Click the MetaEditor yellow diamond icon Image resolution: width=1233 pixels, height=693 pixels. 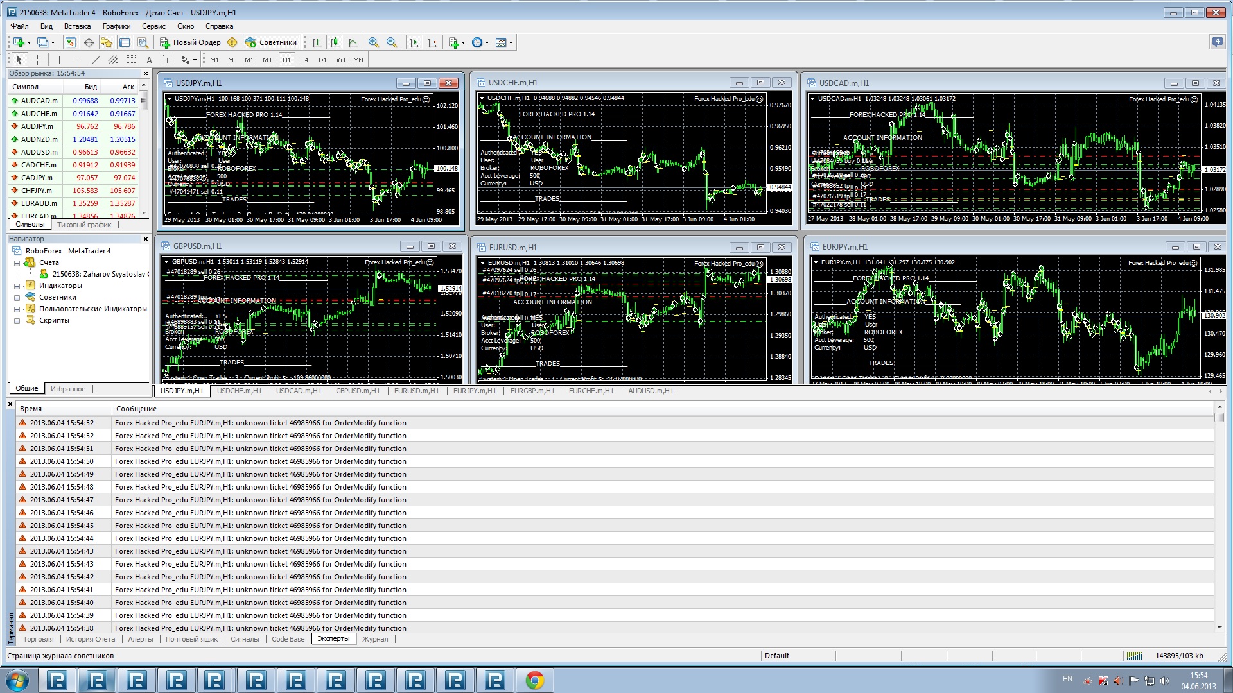click(232, 42)
